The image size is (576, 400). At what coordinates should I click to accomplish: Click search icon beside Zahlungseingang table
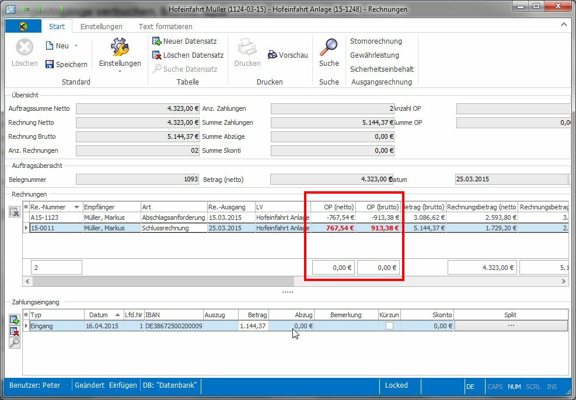point(15,343)
